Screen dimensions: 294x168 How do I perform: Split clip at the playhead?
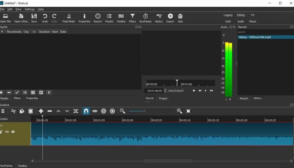pos(76,111)
